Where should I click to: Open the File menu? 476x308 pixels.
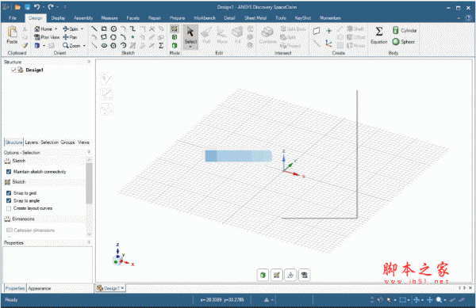(13, 18)
